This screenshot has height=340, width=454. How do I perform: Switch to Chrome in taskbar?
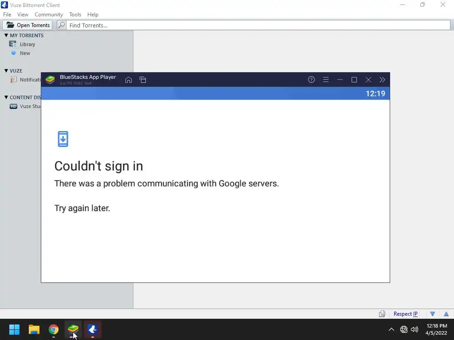point(54,329)
